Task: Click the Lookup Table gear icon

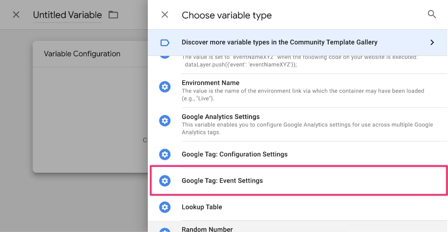Action: pyautogui.click(x=165, y=207)
